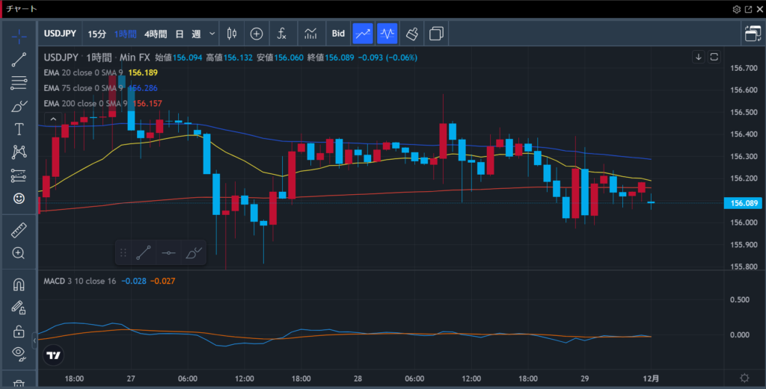Toggle lock all drawings padlock
This screenshot has height=389, width=766.
coord(19,331)
